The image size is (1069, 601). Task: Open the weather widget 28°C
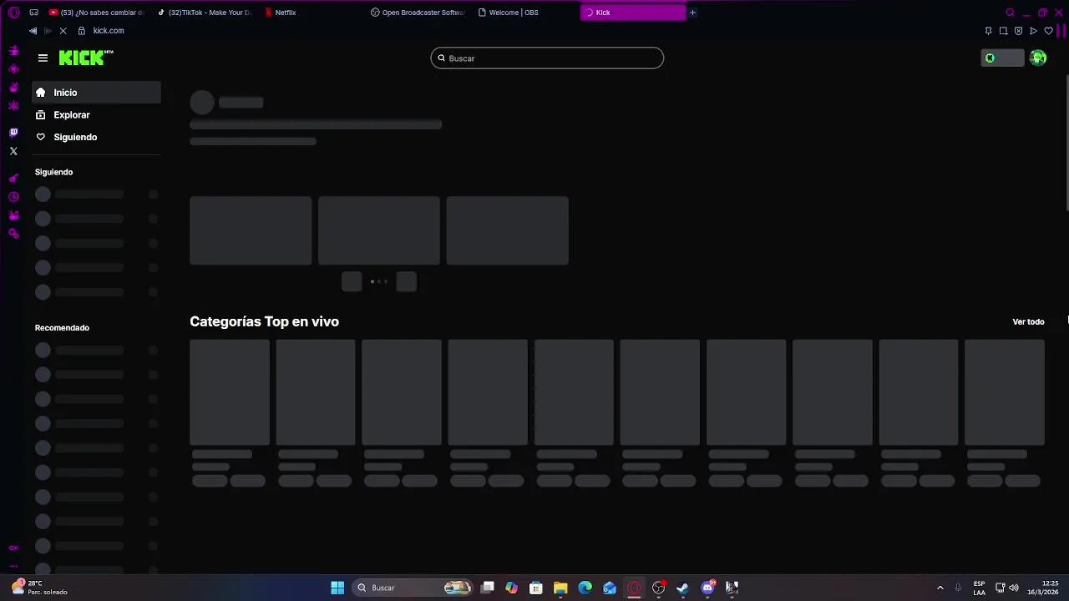(39, 588)
